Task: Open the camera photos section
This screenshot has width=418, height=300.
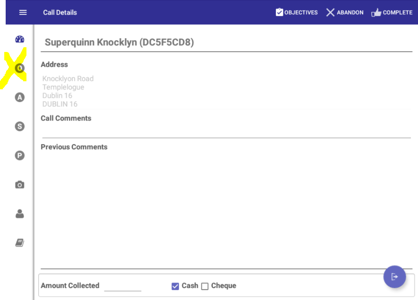Action: [20, 185]
